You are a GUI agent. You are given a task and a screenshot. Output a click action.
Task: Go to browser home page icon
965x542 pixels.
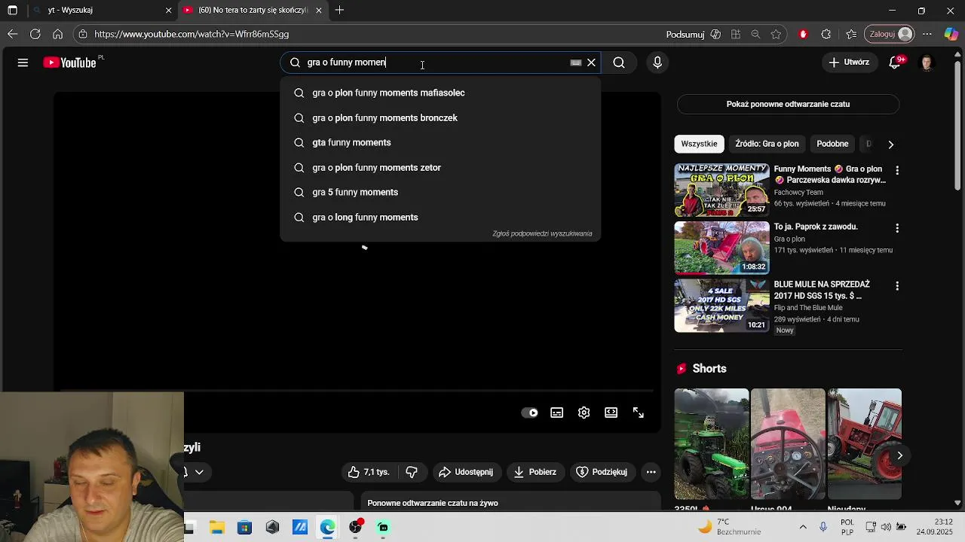pos(58,34)
